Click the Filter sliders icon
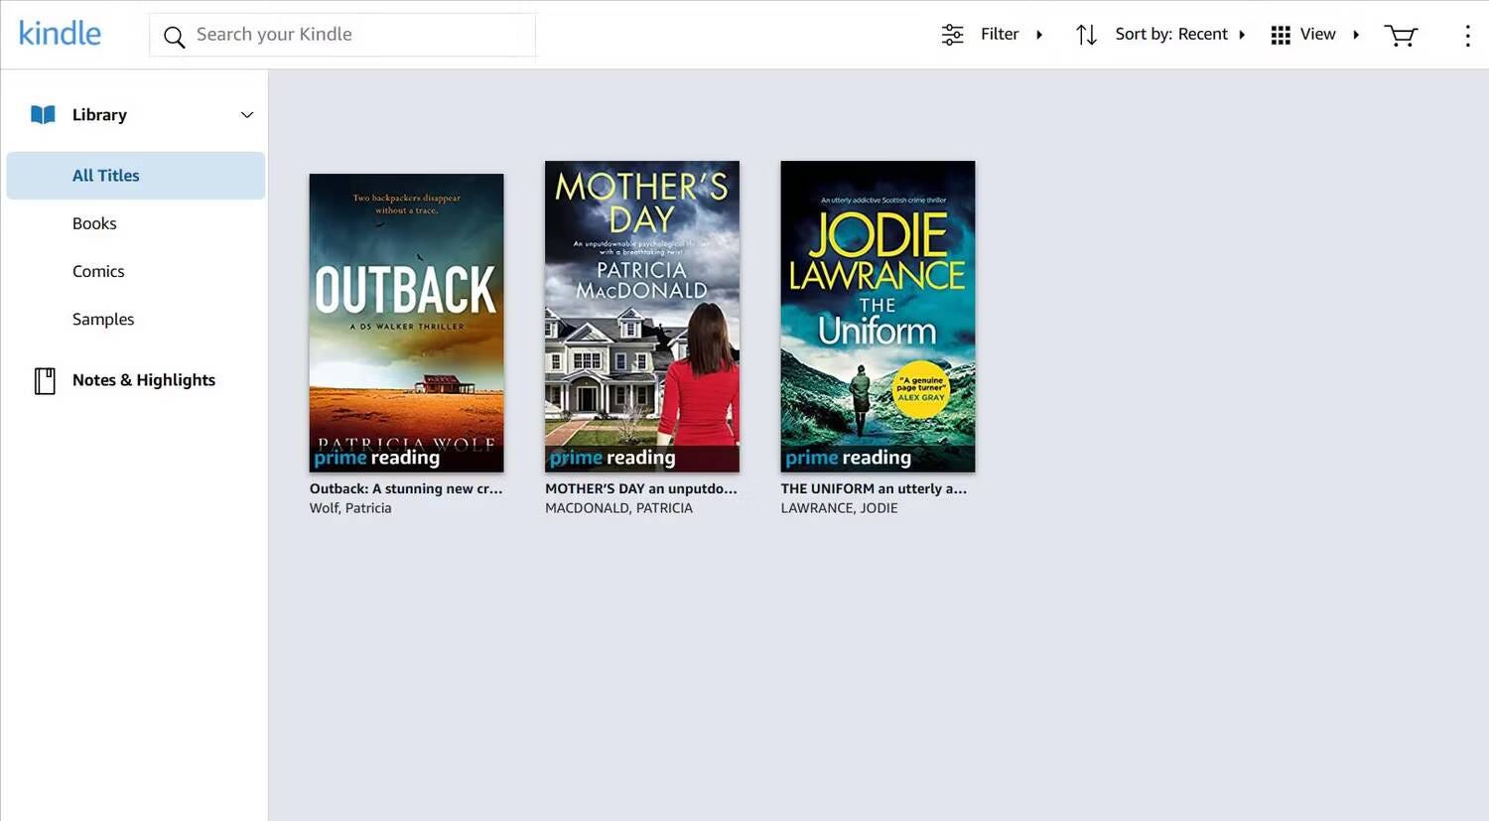Viewport: 1489px width, 821px height. pos(952,35)
